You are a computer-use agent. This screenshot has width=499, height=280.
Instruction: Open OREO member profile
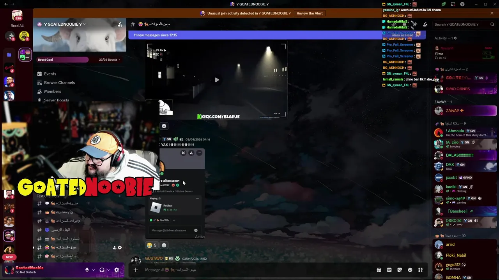465,222
